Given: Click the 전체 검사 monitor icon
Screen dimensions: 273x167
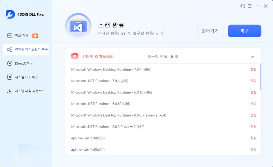Looking at the screenshot, I should tap(10, 36).
